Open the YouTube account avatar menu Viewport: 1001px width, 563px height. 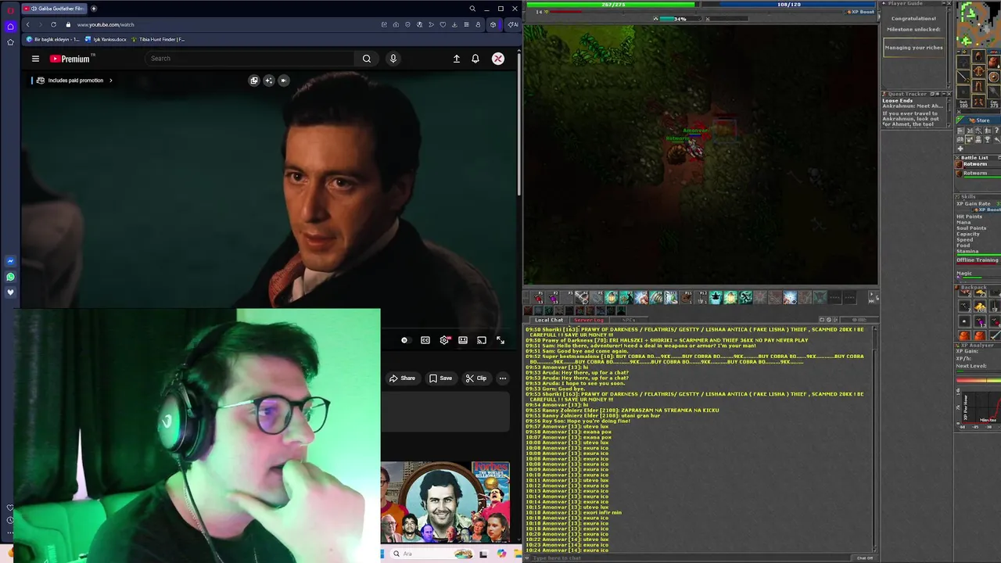point(498,59)
